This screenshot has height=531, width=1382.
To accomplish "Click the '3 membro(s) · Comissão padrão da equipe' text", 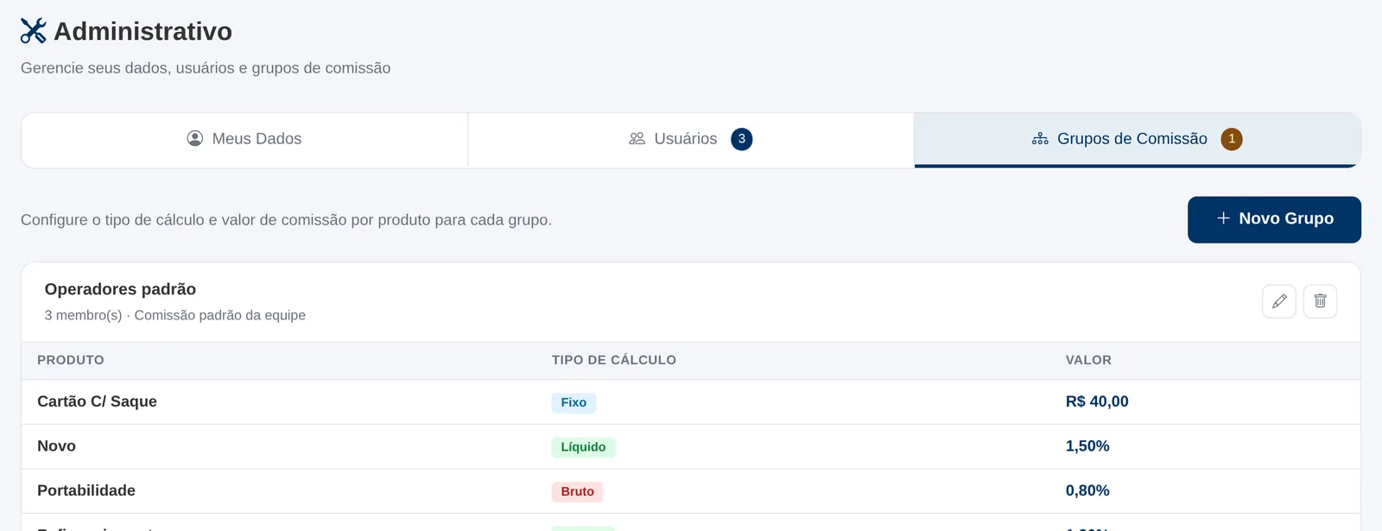I will point(175,315).
